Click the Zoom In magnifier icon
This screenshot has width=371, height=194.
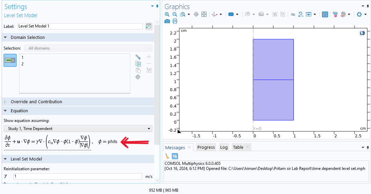[x=167, y=14]
